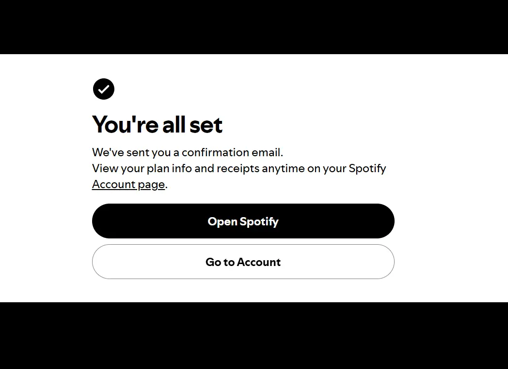Select the white tick inside the circle
The height and width of the screenshot is (369, 508).
(104, 89)
